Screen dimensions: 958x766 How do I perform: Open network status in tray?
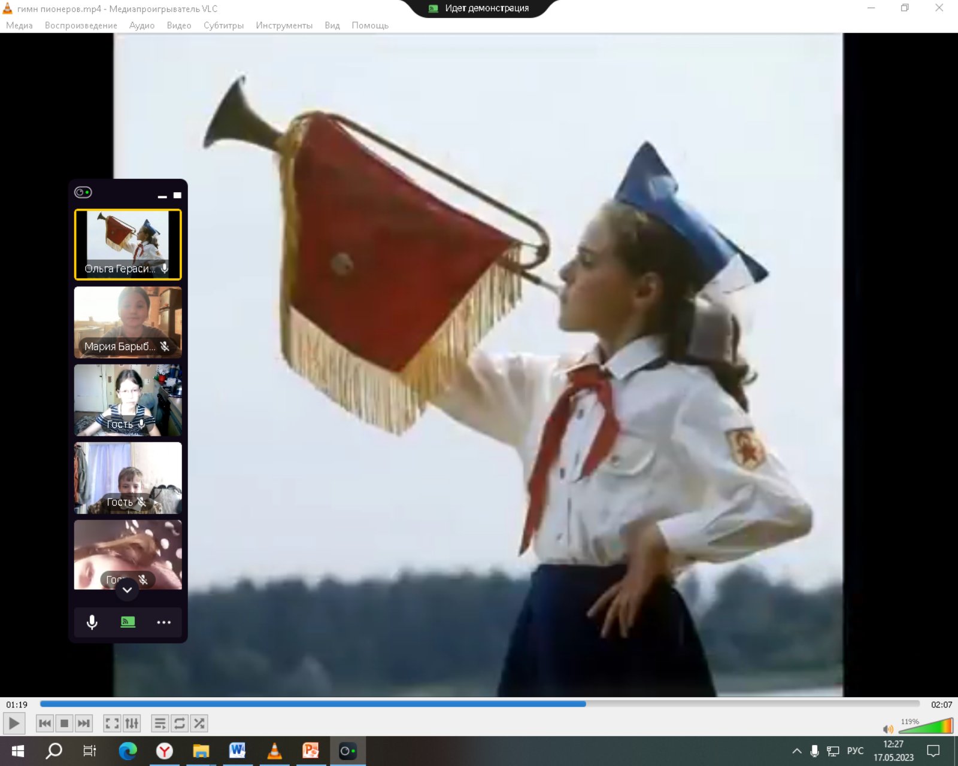click(x=833, y=751)
